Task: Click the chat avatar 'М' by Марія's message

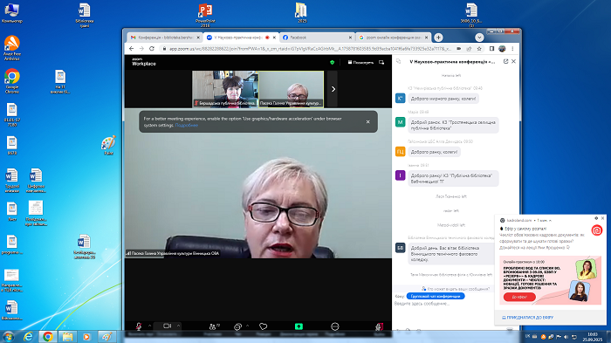Action: pos(400,122)
